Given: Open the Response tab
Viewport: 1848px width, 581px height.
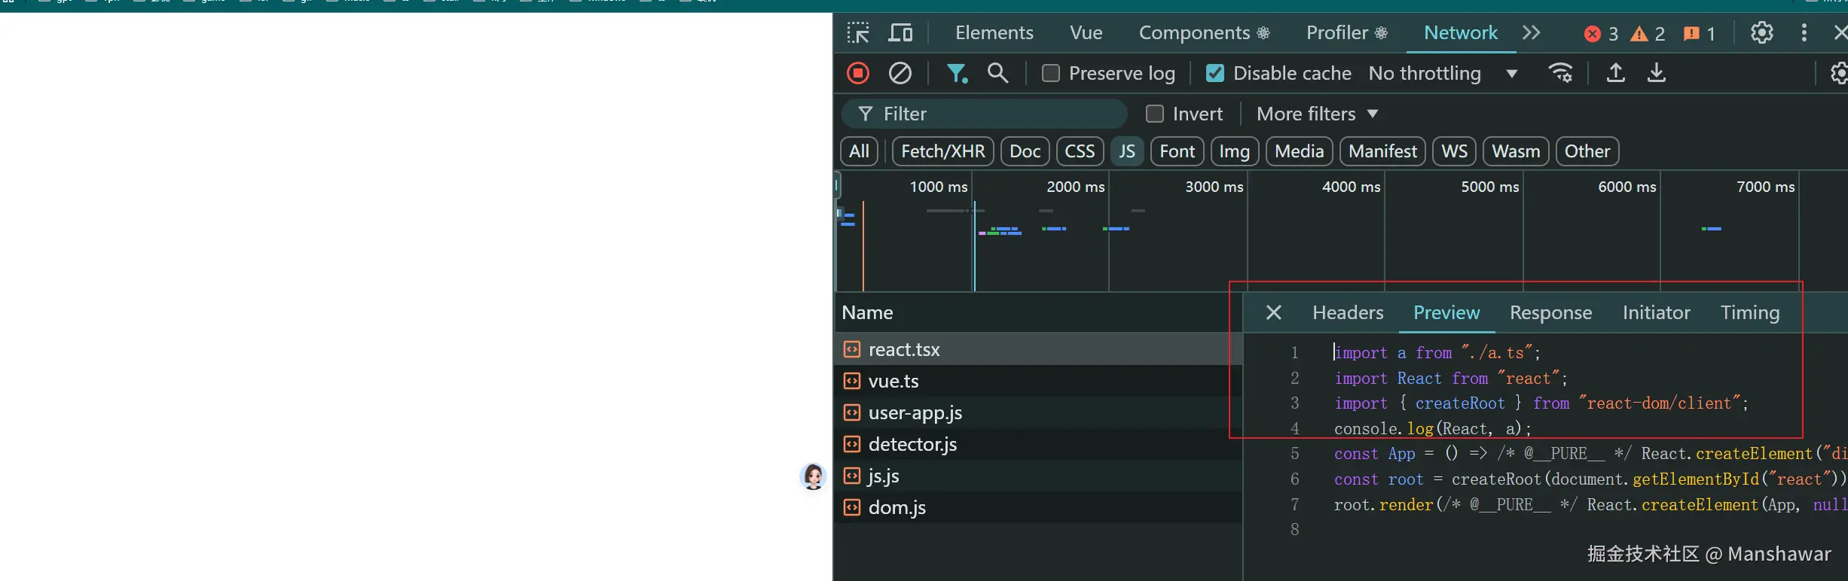Looking at the screenshot, I should 1550,312.
